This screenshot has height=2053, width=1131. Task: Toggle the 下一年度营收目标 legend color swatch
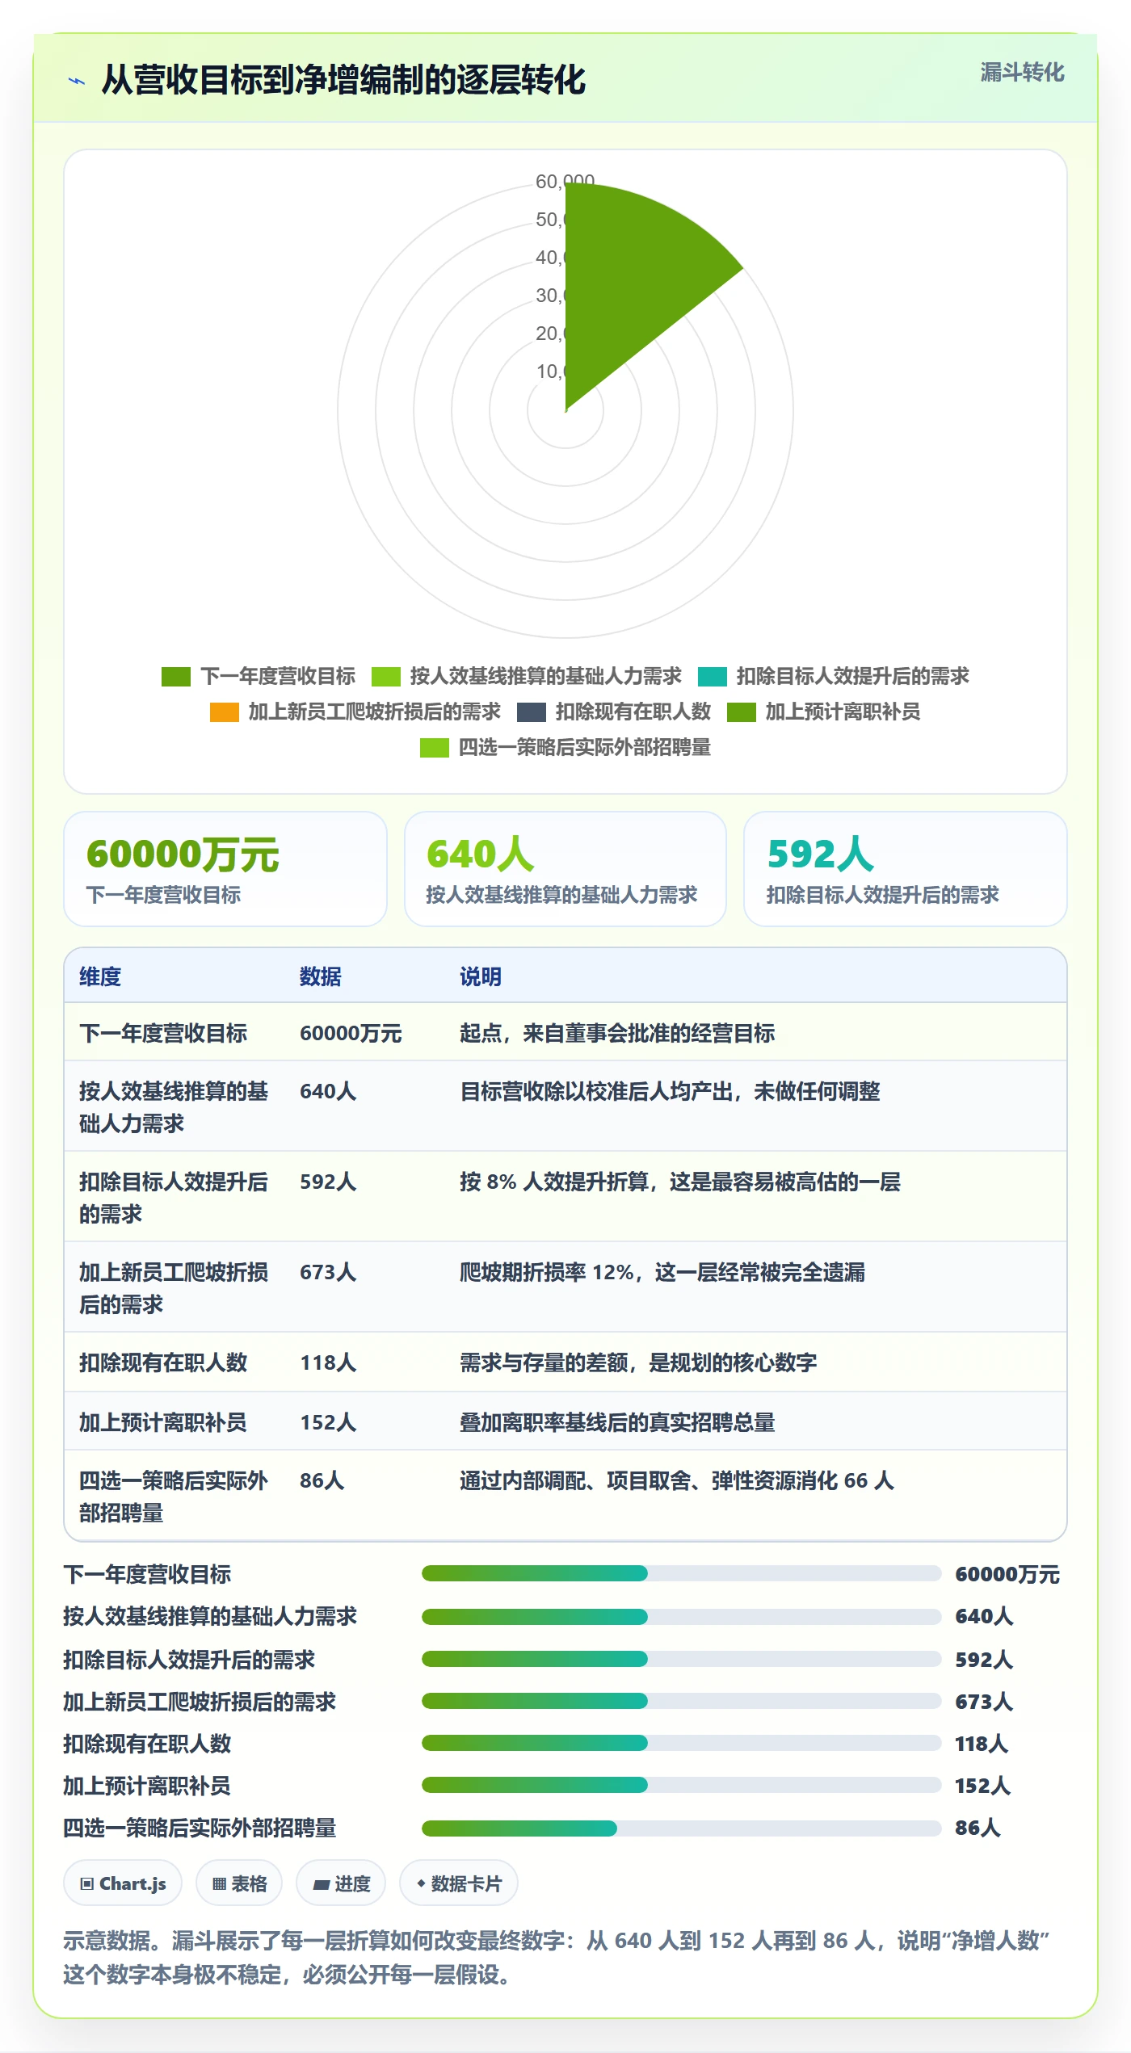point(176,676)
